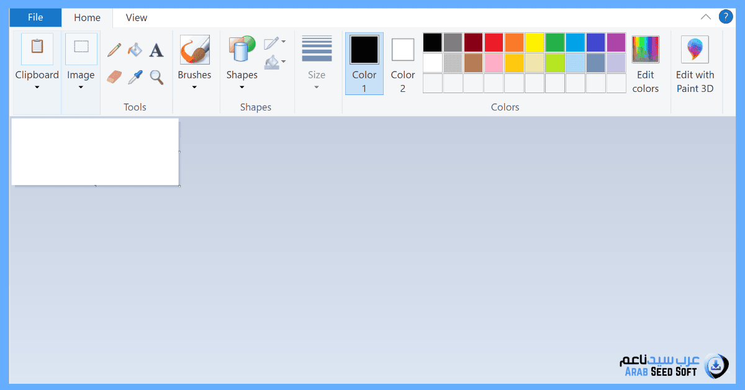Open Edit with Paint 3D

pos(695,64)
